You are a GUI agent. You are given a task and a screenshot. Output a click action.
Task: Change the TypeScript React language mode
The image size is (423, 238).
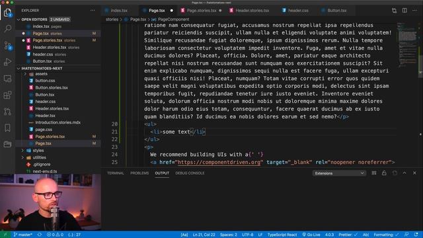[x=282, y=235]
